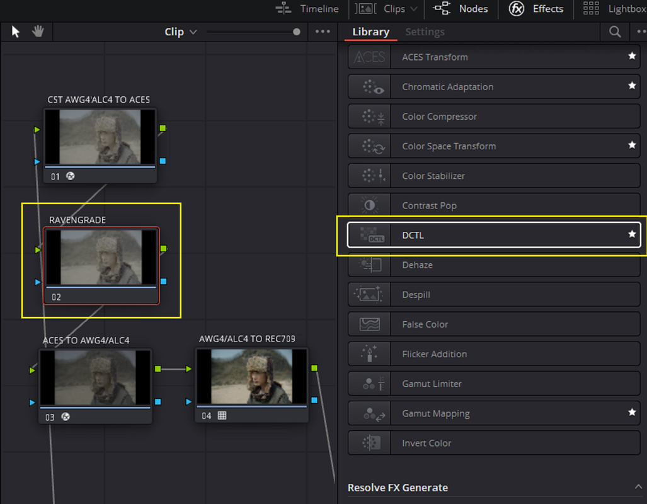Open the effects library search
This screenshot has width=647, height=504.
coord(615,31)
